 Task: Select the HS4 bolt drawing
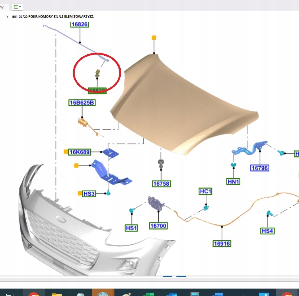pyautogui.click(x=269, y=213)
